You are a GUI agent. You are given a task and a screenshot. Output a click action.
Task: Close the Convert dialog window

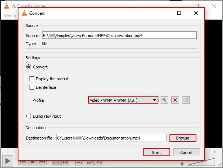pos(196,13)
